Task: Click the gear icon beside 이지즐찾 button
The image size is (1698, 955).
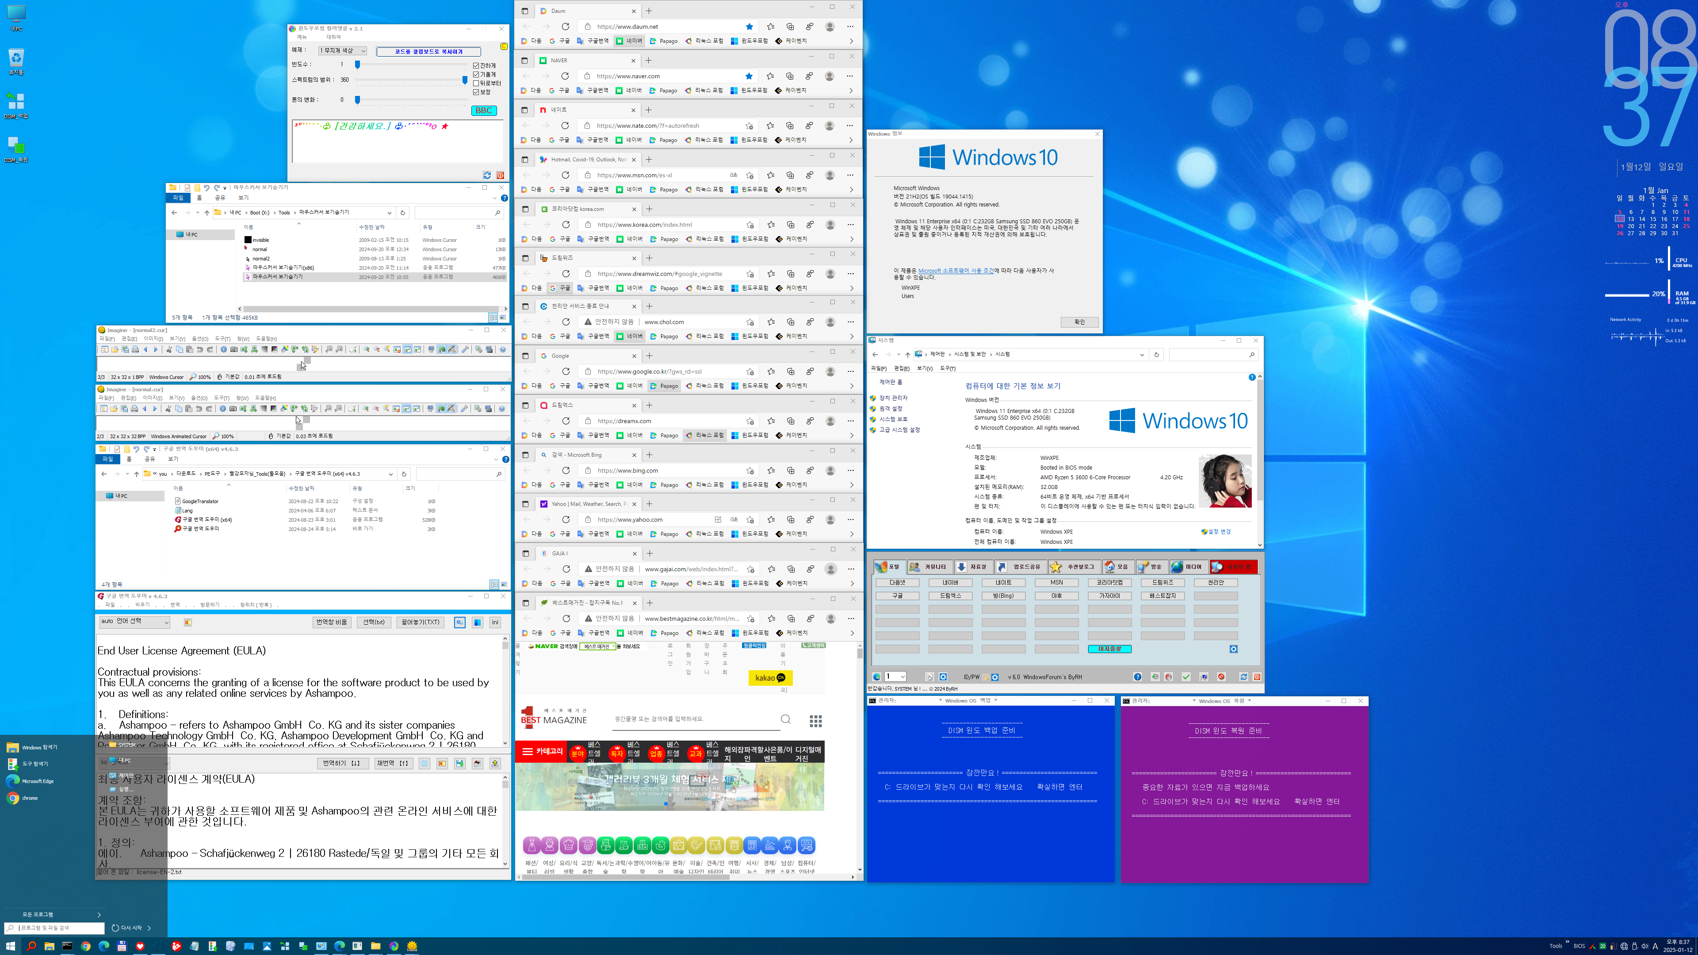Action: [1233, 649]
